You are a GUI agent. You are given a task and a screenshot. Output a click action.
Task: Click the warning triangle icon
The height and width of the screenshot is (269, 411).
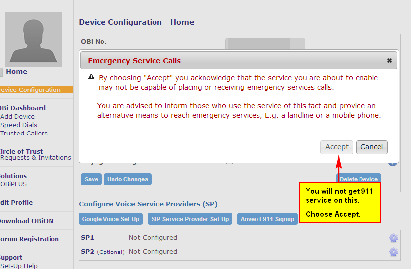coord(91,77)
